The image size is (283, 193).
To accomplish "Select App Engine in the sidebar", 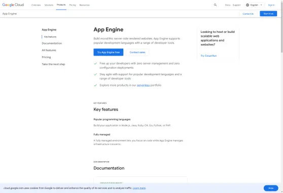I will click(49, 30).
